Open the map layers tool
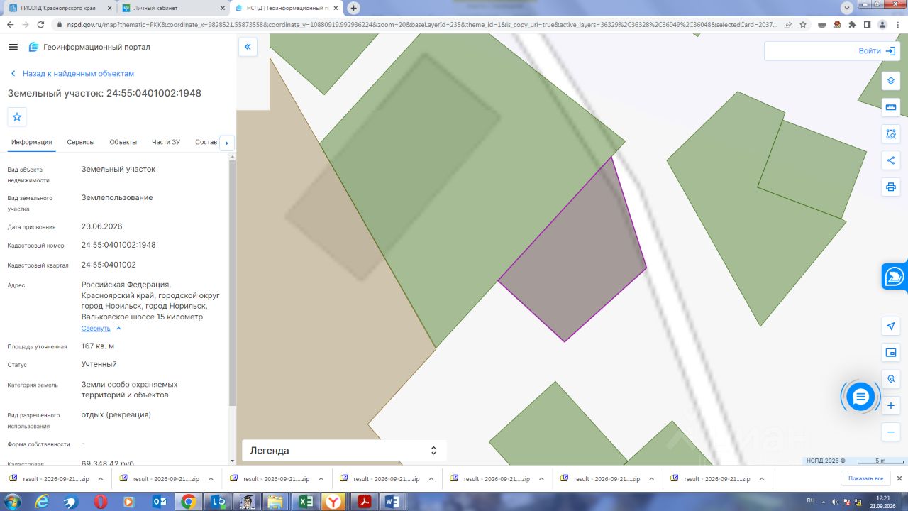 tap(891, 81)
